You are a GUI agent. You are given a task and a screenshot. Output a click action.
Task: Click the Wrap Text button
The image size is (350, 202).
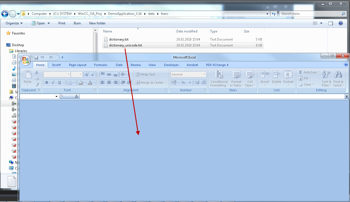(x=145, y=74)
